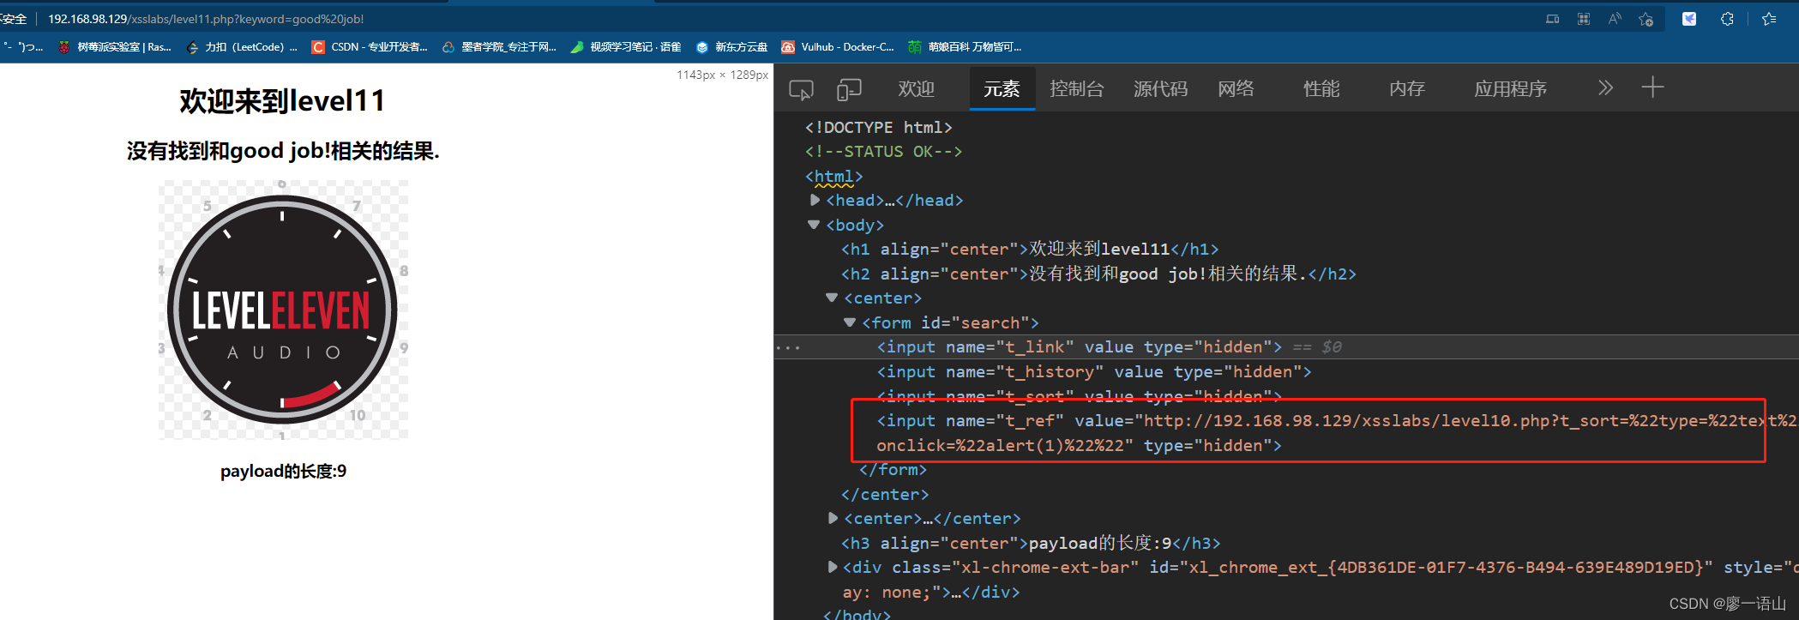
Task: Open the Extensions puzzle icon
Action: [1727, 19]
